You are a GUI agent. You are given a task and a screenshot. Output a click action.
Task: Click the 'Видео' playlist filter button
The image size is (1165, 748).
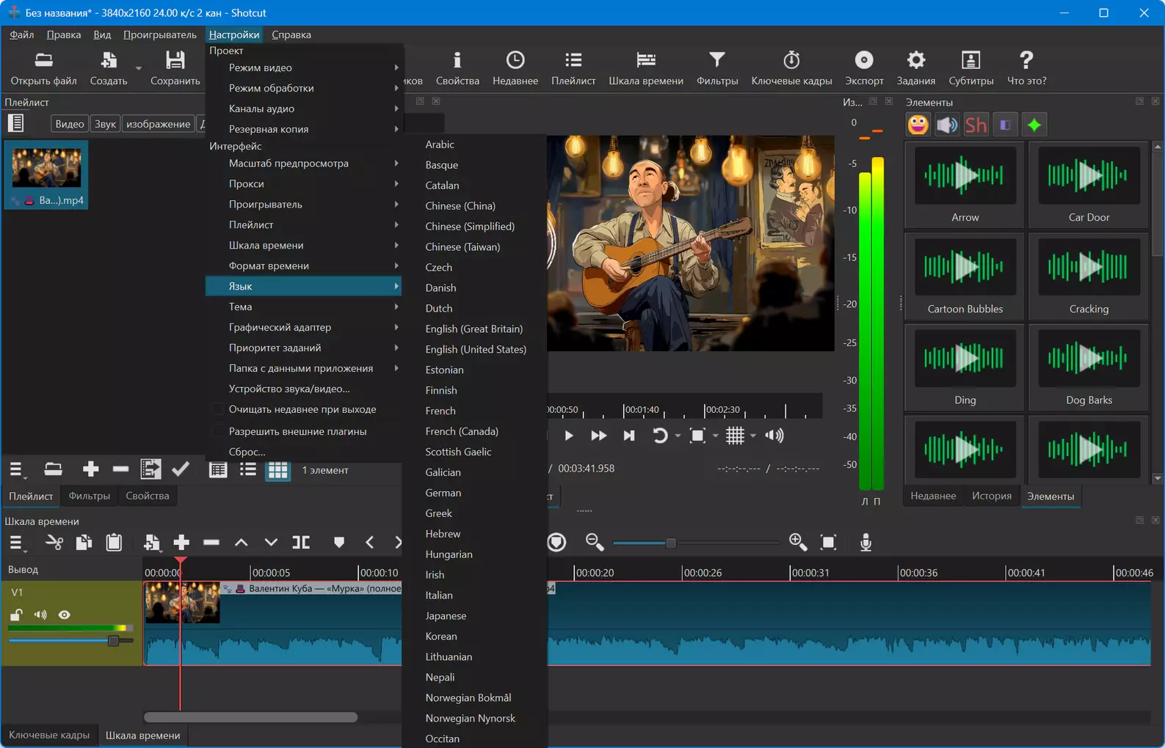(x=70, y=124)
